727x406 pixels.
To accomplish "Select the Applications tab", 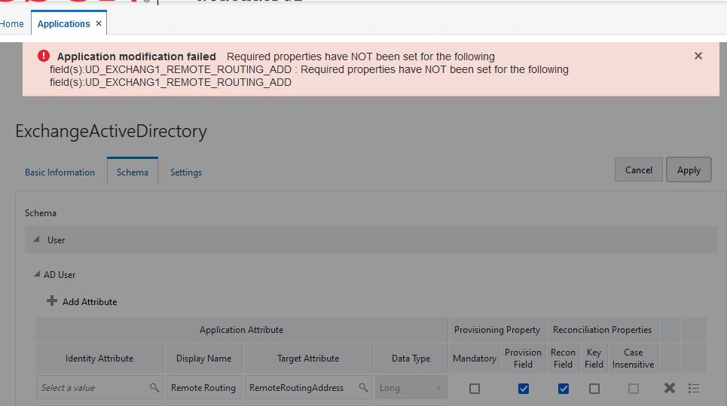I will tap(63, 23).
